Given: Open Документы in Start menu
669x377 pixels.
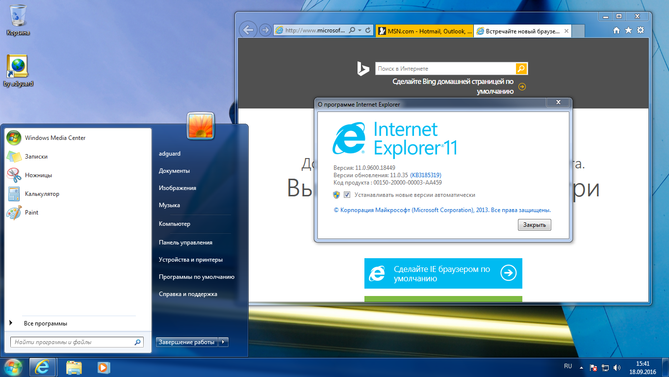Looking at the screenshot, I should pos(174,171).
